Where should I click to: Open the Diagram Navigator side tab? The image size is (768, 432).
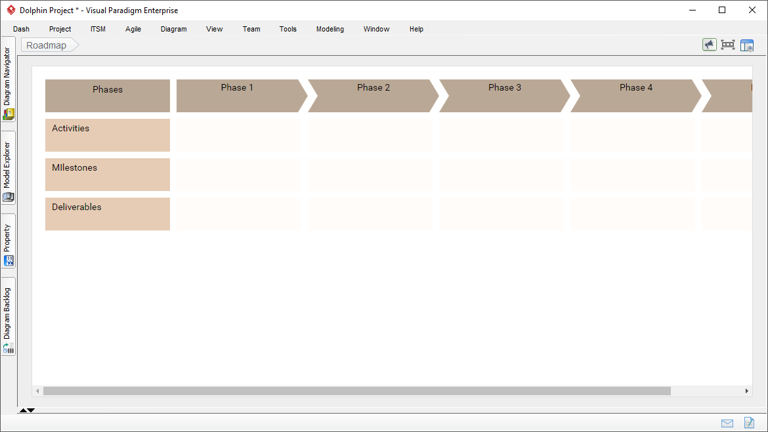[8, 79]
